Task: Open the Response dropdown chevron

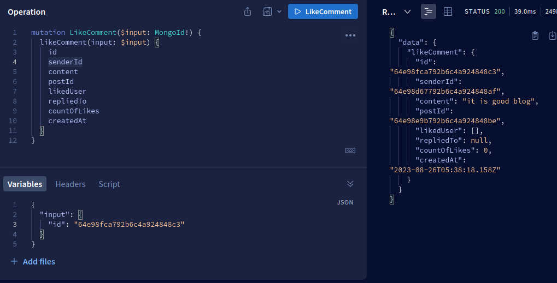Action: pos(407,11)
